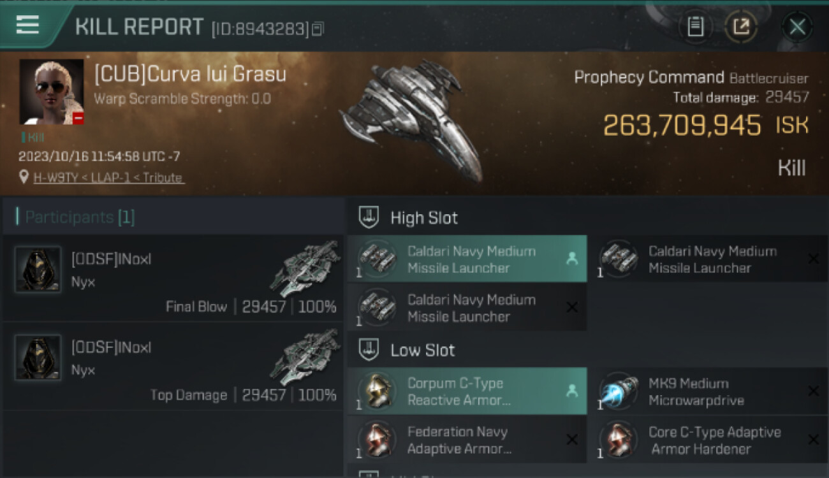Toggle X mark on MK9 Medium Microwarpdrive
Image resolution: width=829 pixels, height=478 pixels.
(x=813, y=391)
